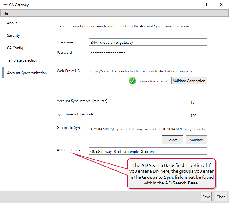Click the green connection valid checkmark icon
Screen dimensions: 229x203
pos(132,81)
